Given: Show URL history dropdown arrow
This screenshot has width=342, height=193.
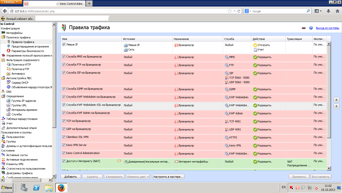Looking at the screenshot, I should (x=234, y=11).
